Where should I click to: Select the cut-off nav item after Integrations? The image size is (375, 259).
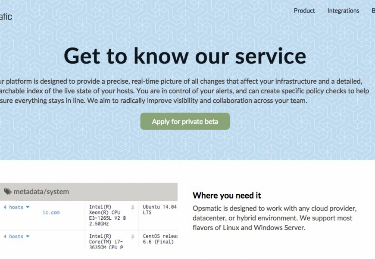coord(373,11)
